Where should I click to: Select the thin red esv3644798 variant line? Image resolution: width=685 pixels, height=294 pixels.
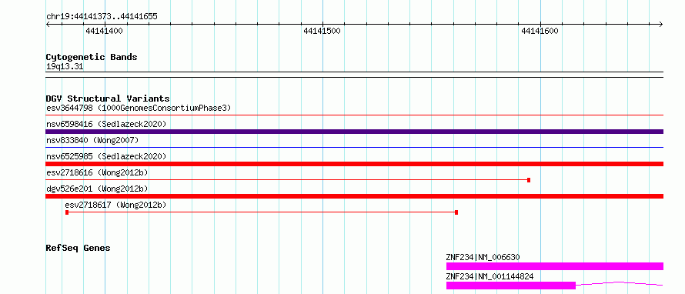355,115
